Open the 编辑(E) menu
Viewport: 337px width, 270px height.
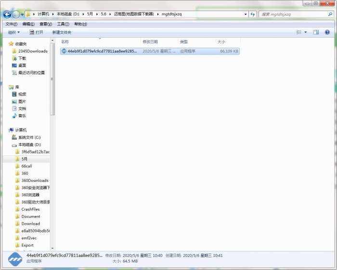(28, 24)
